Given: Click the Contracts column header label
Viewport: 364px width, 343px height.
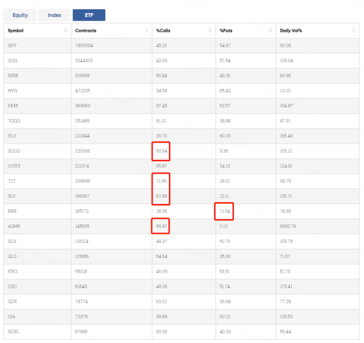Looking at the screenshot, I should click(85, 30).
